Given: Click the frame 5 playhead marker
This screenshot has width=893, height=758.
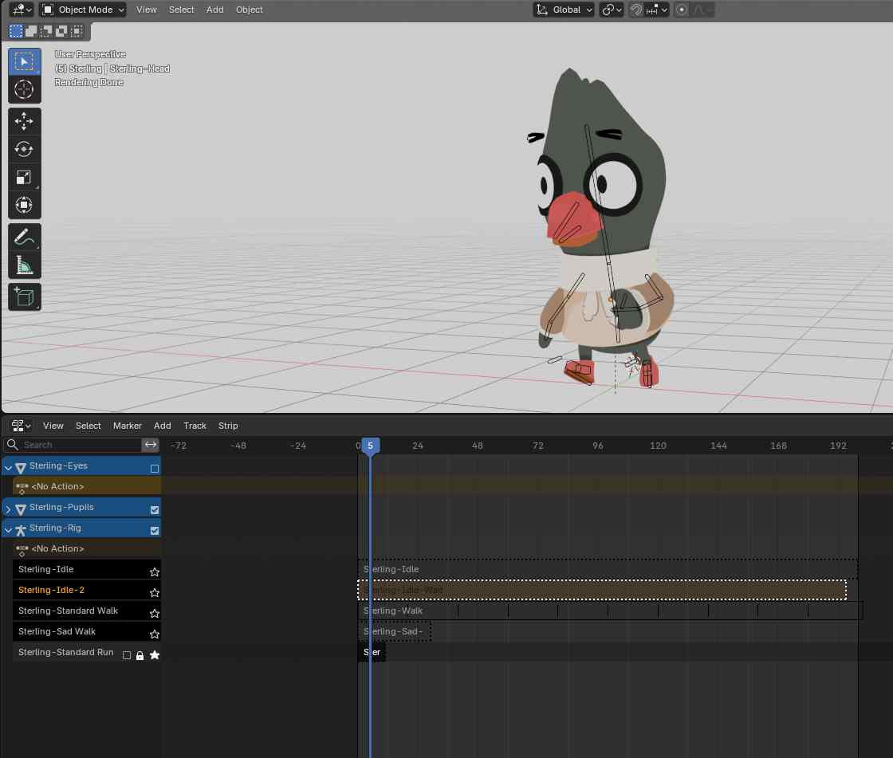Looking at the screenshot, I should click(x=370, y=446).
